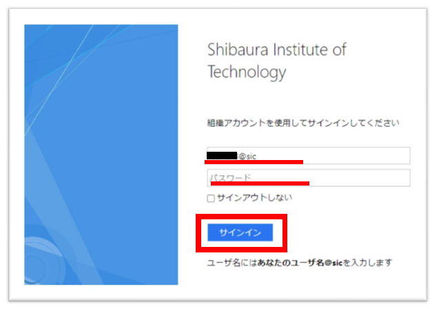Click the 組織アカウントを使用して sign-in instruction text

coord(303,123)
